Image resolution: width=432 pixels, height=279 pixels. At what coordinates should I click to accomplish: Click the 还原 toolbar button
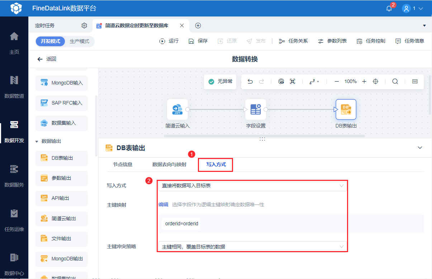point(227,41)
